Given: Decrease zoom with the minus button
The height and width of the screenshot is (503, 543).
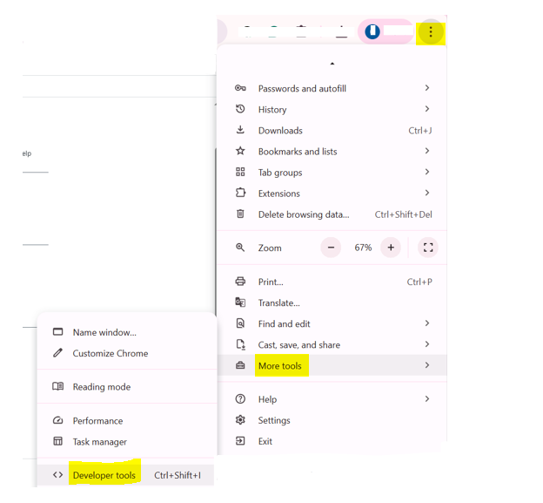Looking at the screenshot, I should tap(331, 248).
